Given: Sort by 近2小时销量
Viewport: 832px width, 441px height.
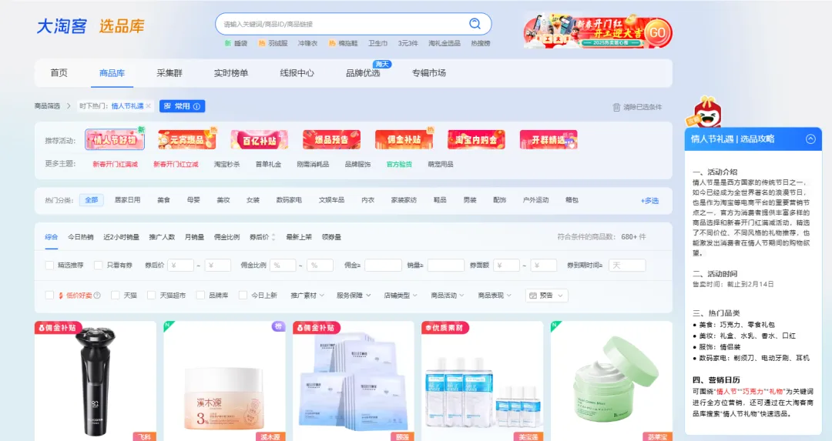Looking at the screenshot, I should (x=122, y=237).
